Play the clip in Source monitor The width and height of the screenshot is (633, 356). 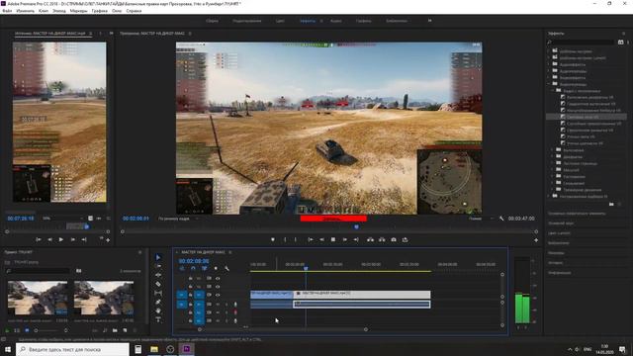click(61, 239)
